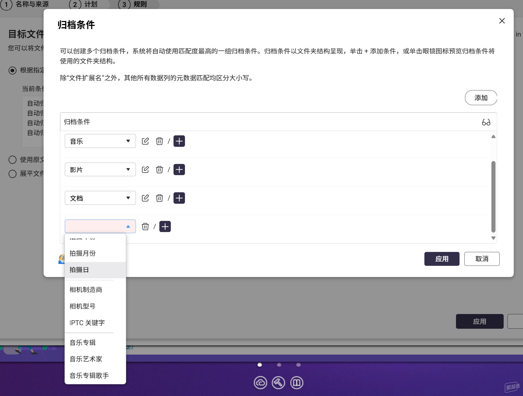The width and height of the screenshot is (523, 396).
Task: Click the 添加 button
Action: (481, 98)
